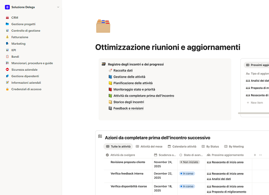Open the Scadenza column header menu

(x=165, y=155)
